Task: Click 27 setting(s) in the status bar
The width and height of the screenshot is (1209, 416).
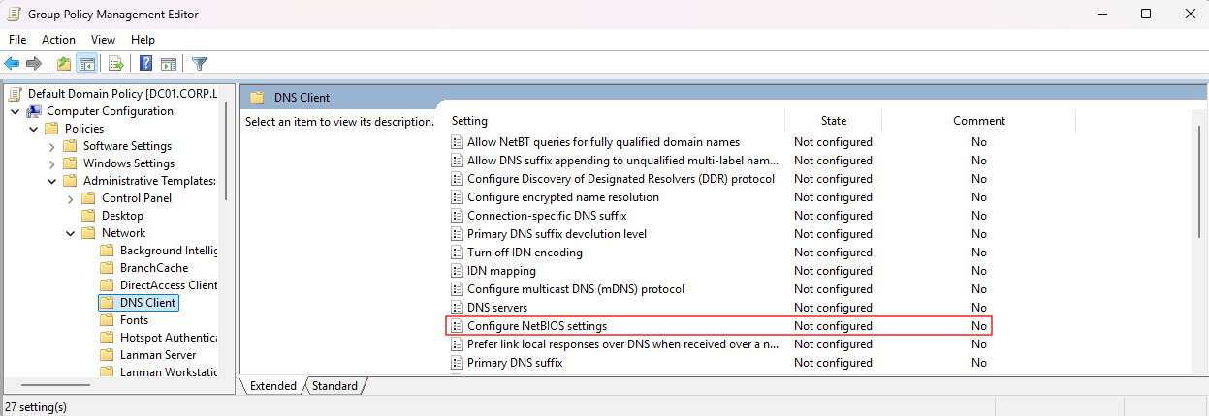Action: (x=36, y=407)
